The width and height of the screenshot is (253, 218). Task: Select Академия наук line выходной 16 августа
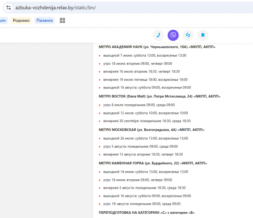(147, 88)
